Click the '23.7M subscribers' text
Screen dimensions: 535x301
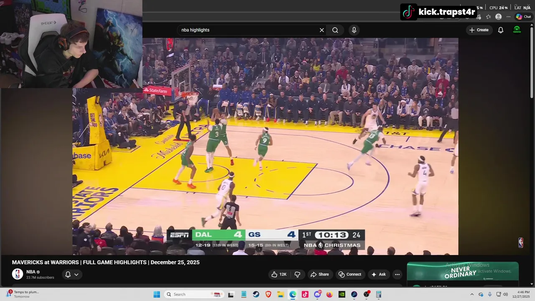pyautogui.click(x=40, y=278)
